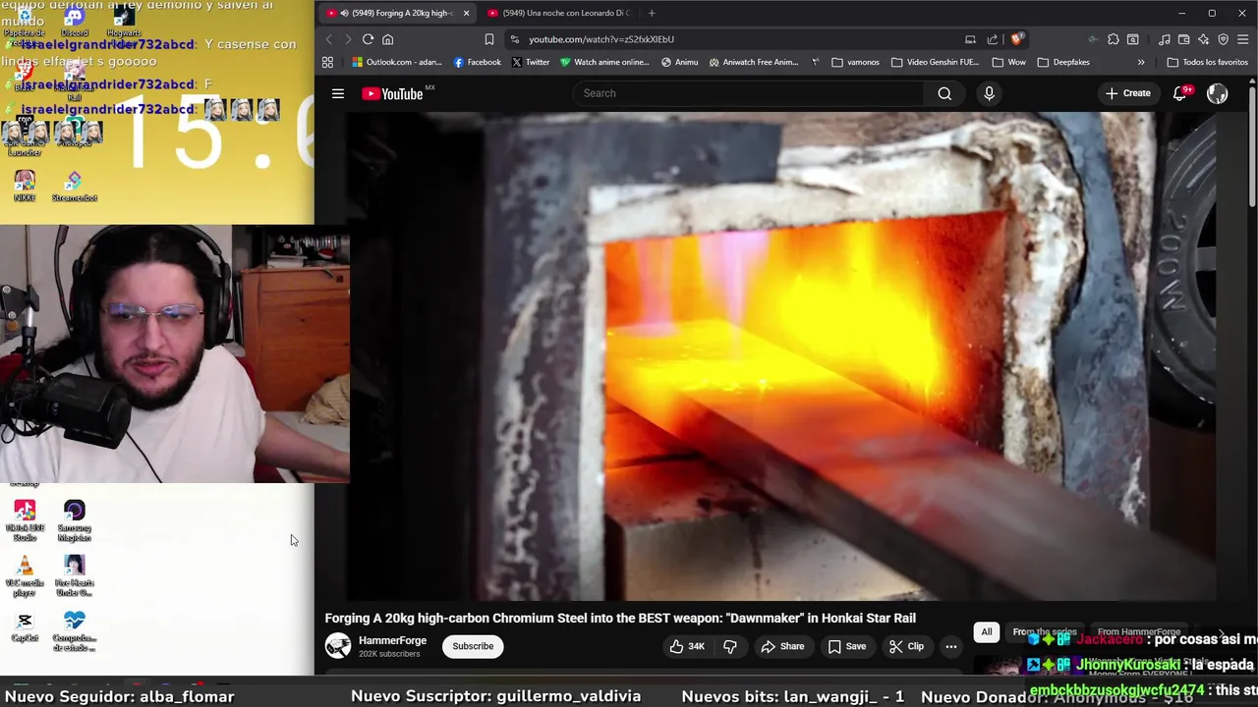Close the Forging A 20kg tab

coord(466,13)
